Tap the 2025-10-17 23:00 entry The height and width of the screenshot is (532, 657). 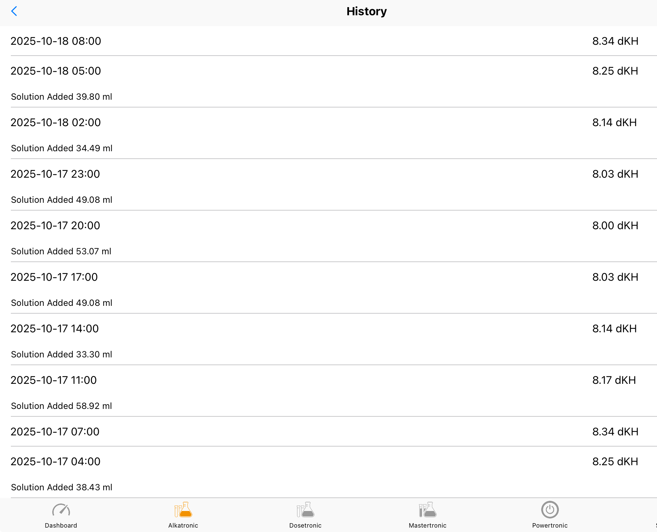55,174
